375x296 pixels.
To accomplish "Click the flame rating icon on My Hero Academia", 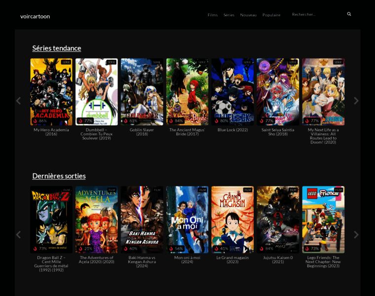I will pyautogui.click(x=35, y=121).
